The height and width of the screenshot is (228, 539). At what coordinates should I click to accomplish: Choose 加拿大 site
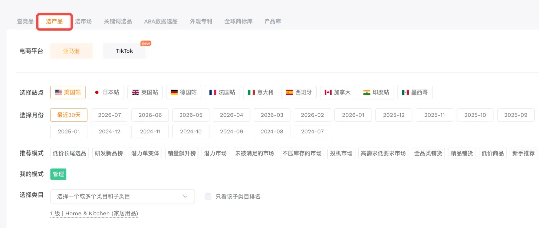tap(337, 92)
